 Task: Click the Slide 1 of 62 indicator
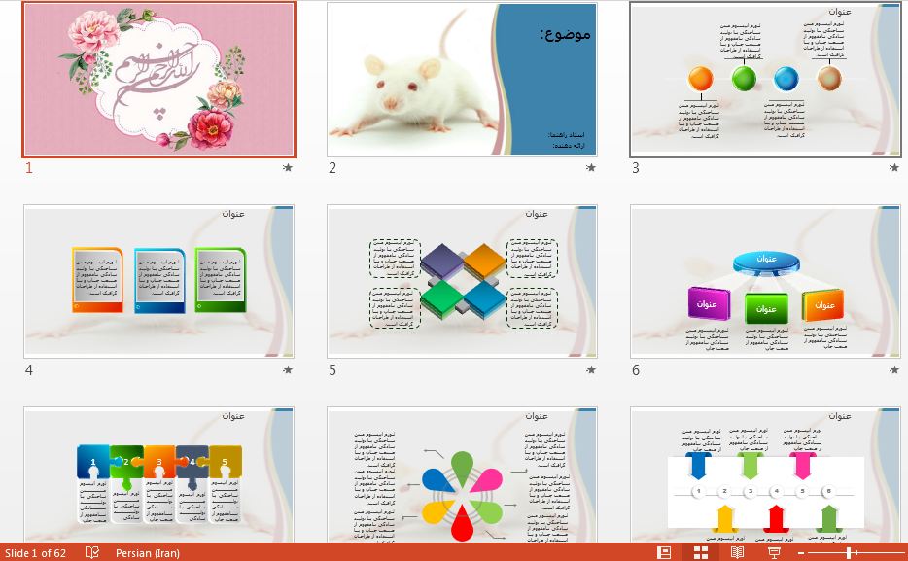[x=35, y=552]
